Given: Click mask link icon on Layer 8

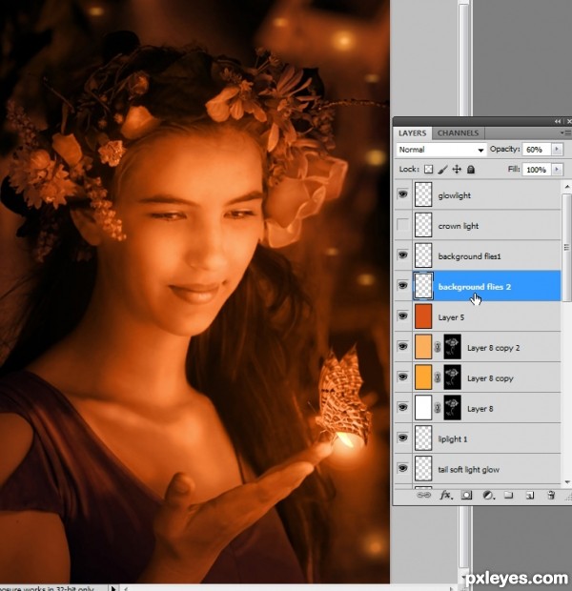Looking at the screenshot, I should point(437,408).
